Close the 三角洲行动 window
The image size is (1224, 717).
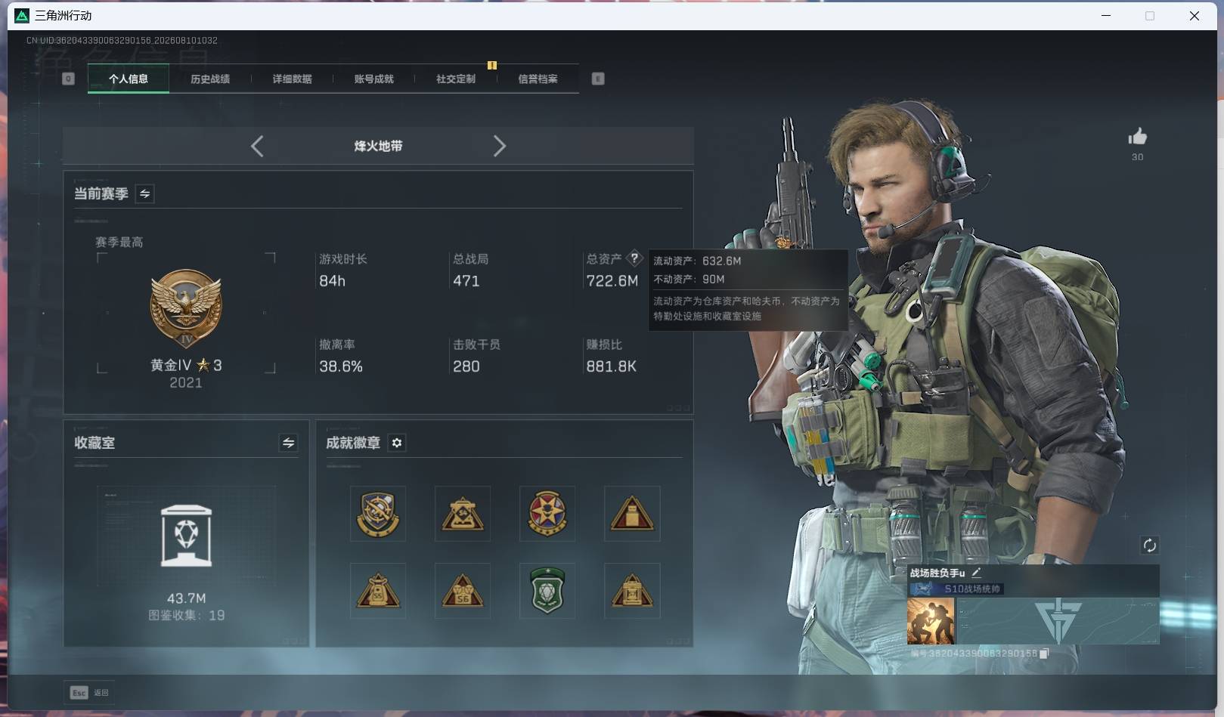pos(1195,16)
